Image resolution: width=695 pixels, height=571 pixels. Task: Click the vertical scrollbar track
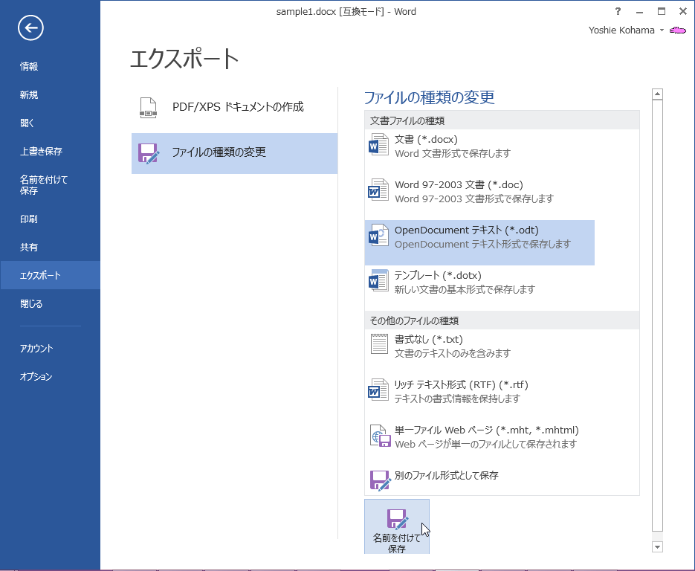[x=657, y=314]
